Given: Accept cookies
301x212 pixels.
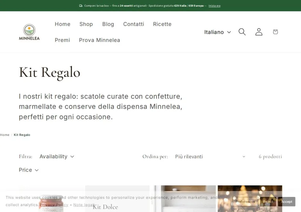Looking at the screenshot, I should tap(286, 202).
